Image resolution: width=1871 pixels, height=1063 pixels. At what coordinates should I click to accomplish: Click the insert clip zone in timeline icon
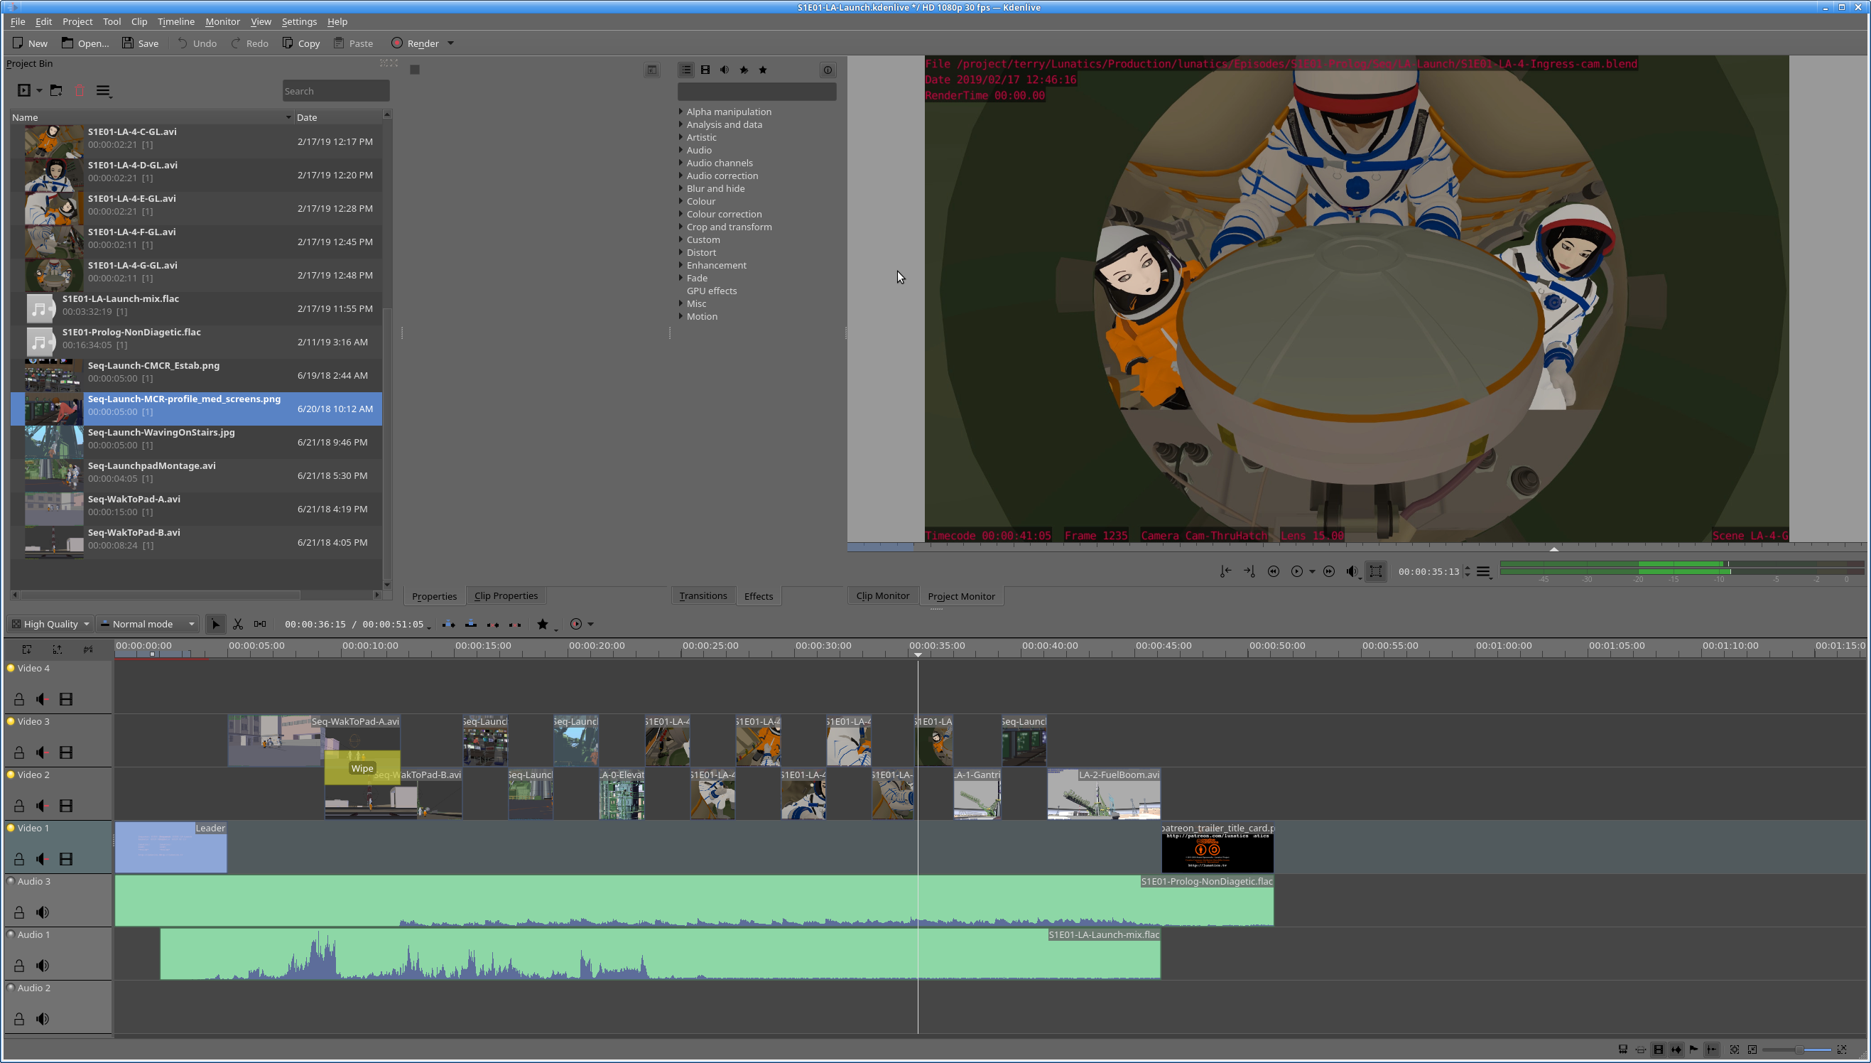pos(449,624)
